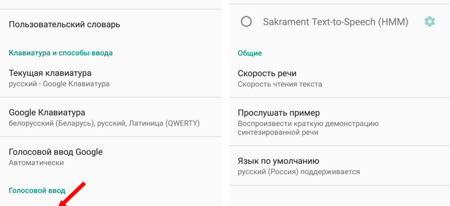The image size is (450, 206).
Task: Open Пользовательский словарь
Action: click(x=65, y=24)
